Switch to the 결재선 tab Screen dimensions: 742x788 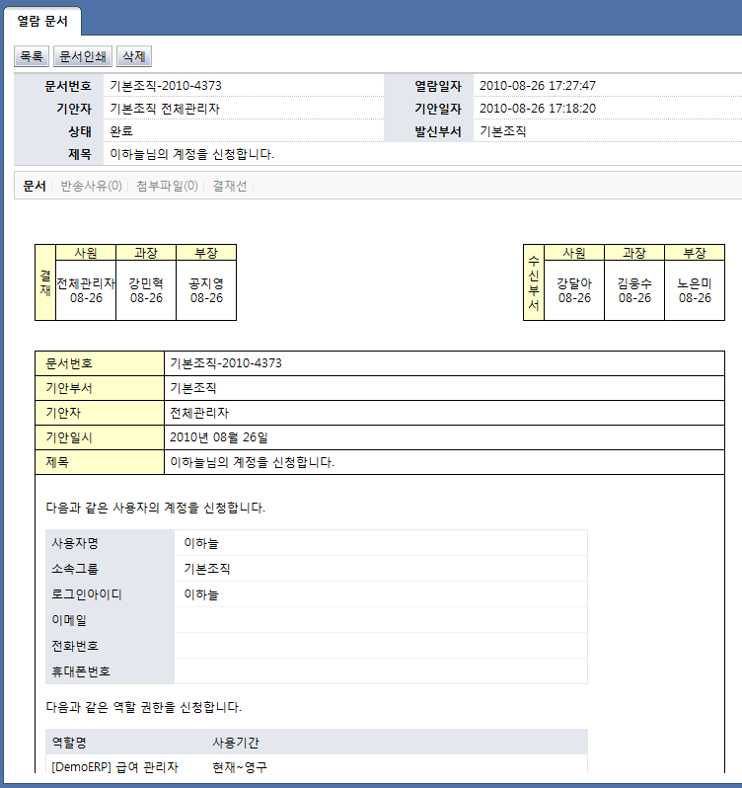pyautogui.click(x=230, y=186)
